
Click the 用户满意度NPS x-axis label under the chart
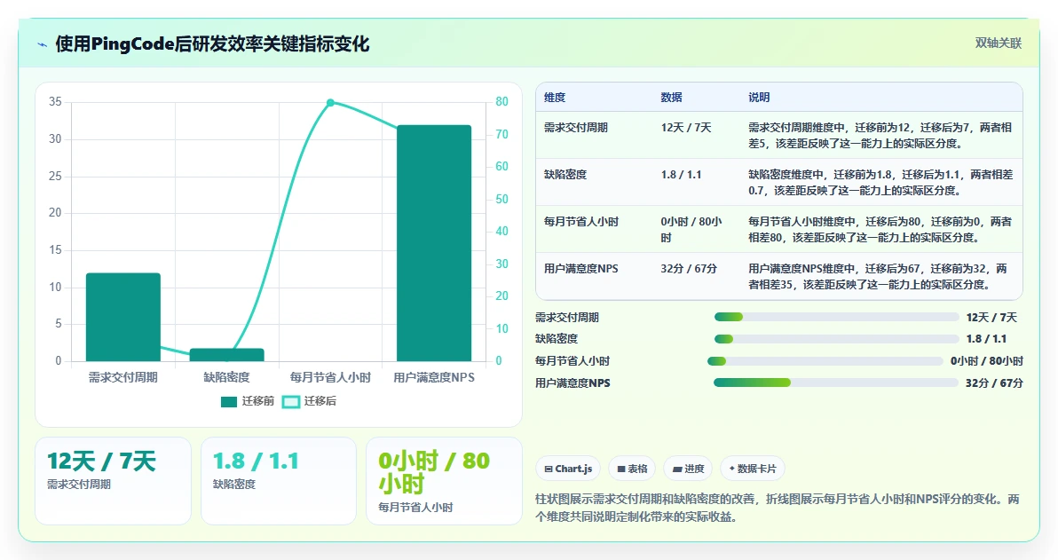(434, 378)
